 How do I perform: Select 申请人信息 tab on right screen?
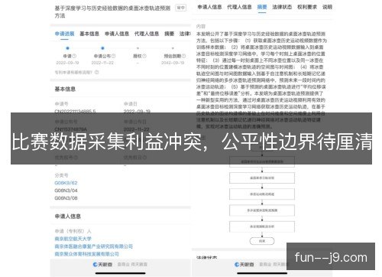[209, 7]
